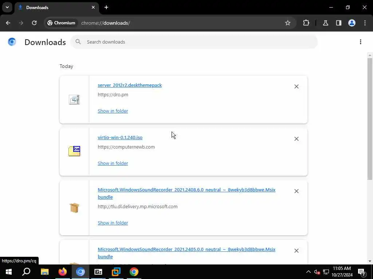Select the Downloads tab
This screenshot has width=373, height=279.
(x=56, y=7)
